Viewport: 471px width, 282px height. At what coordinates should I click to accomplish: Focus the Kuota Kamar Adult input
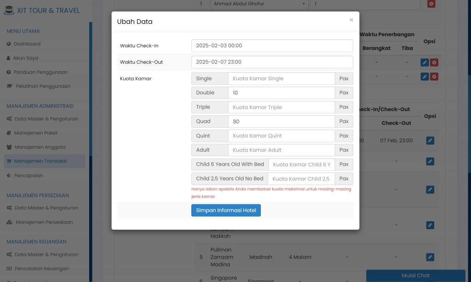281,150
